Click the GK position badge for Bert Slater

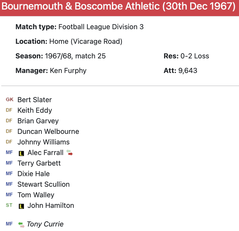pyautogui.click(x=10, y=100)
